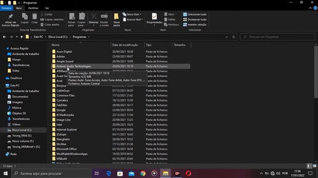This screenshot has width=318, height=178.
Task: Go back with the left arrow
Action: [x=4, y=37]
